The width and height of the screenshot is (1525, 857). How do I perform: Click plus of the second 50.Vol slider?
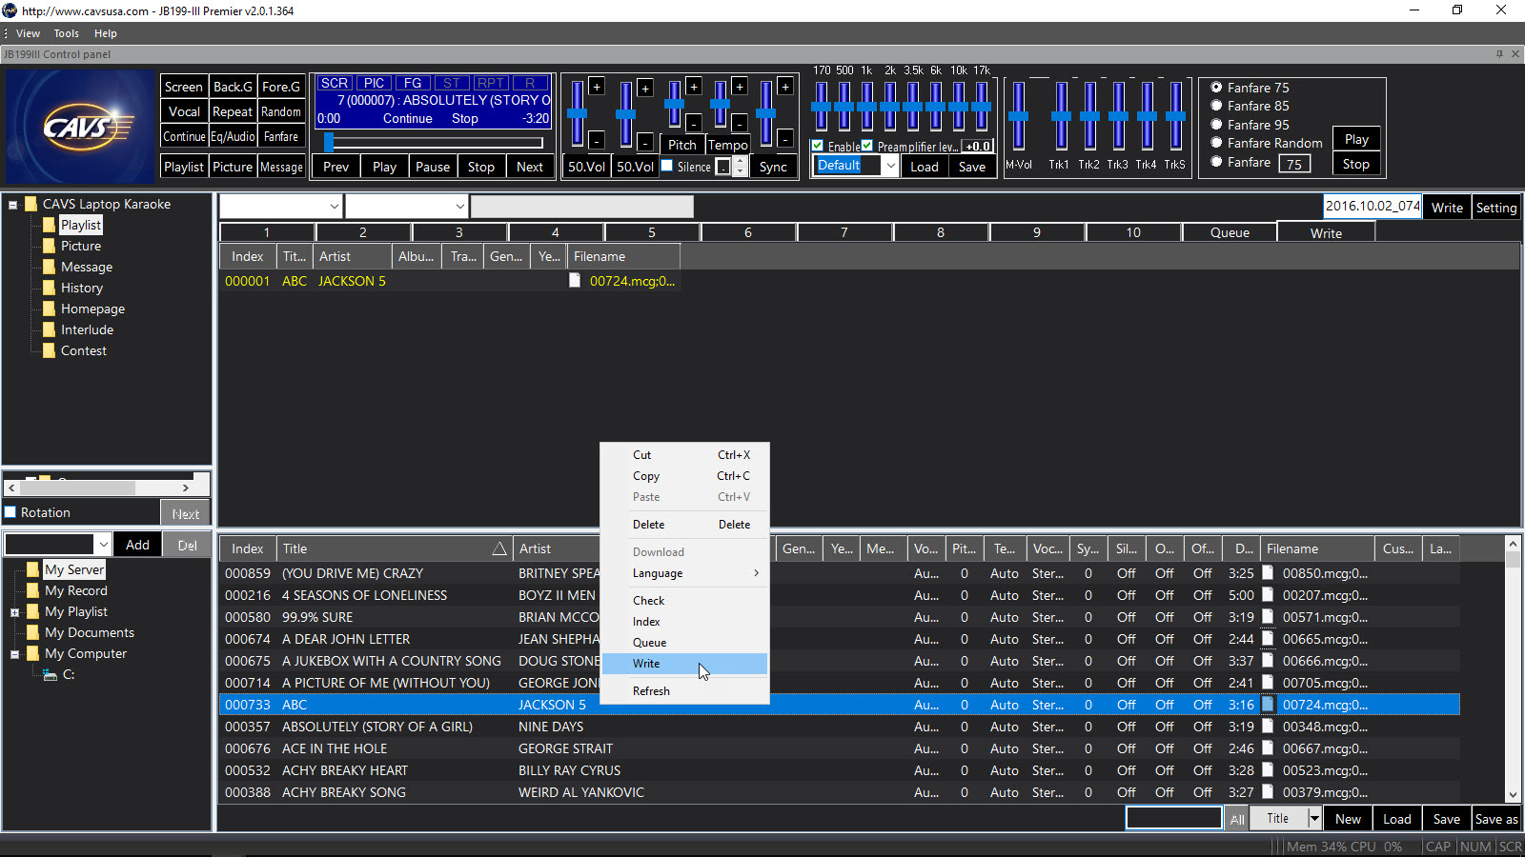[x=645, y=89]
